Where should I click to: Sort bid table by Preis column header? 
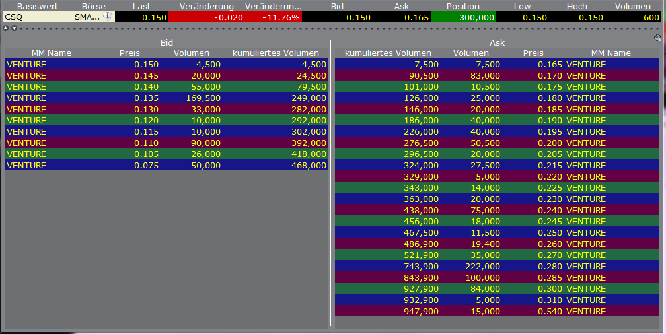129,53
